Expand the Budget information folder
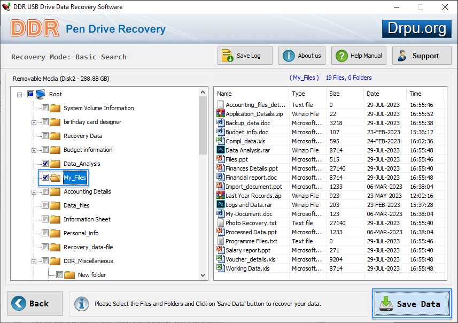 click(34, 151)
